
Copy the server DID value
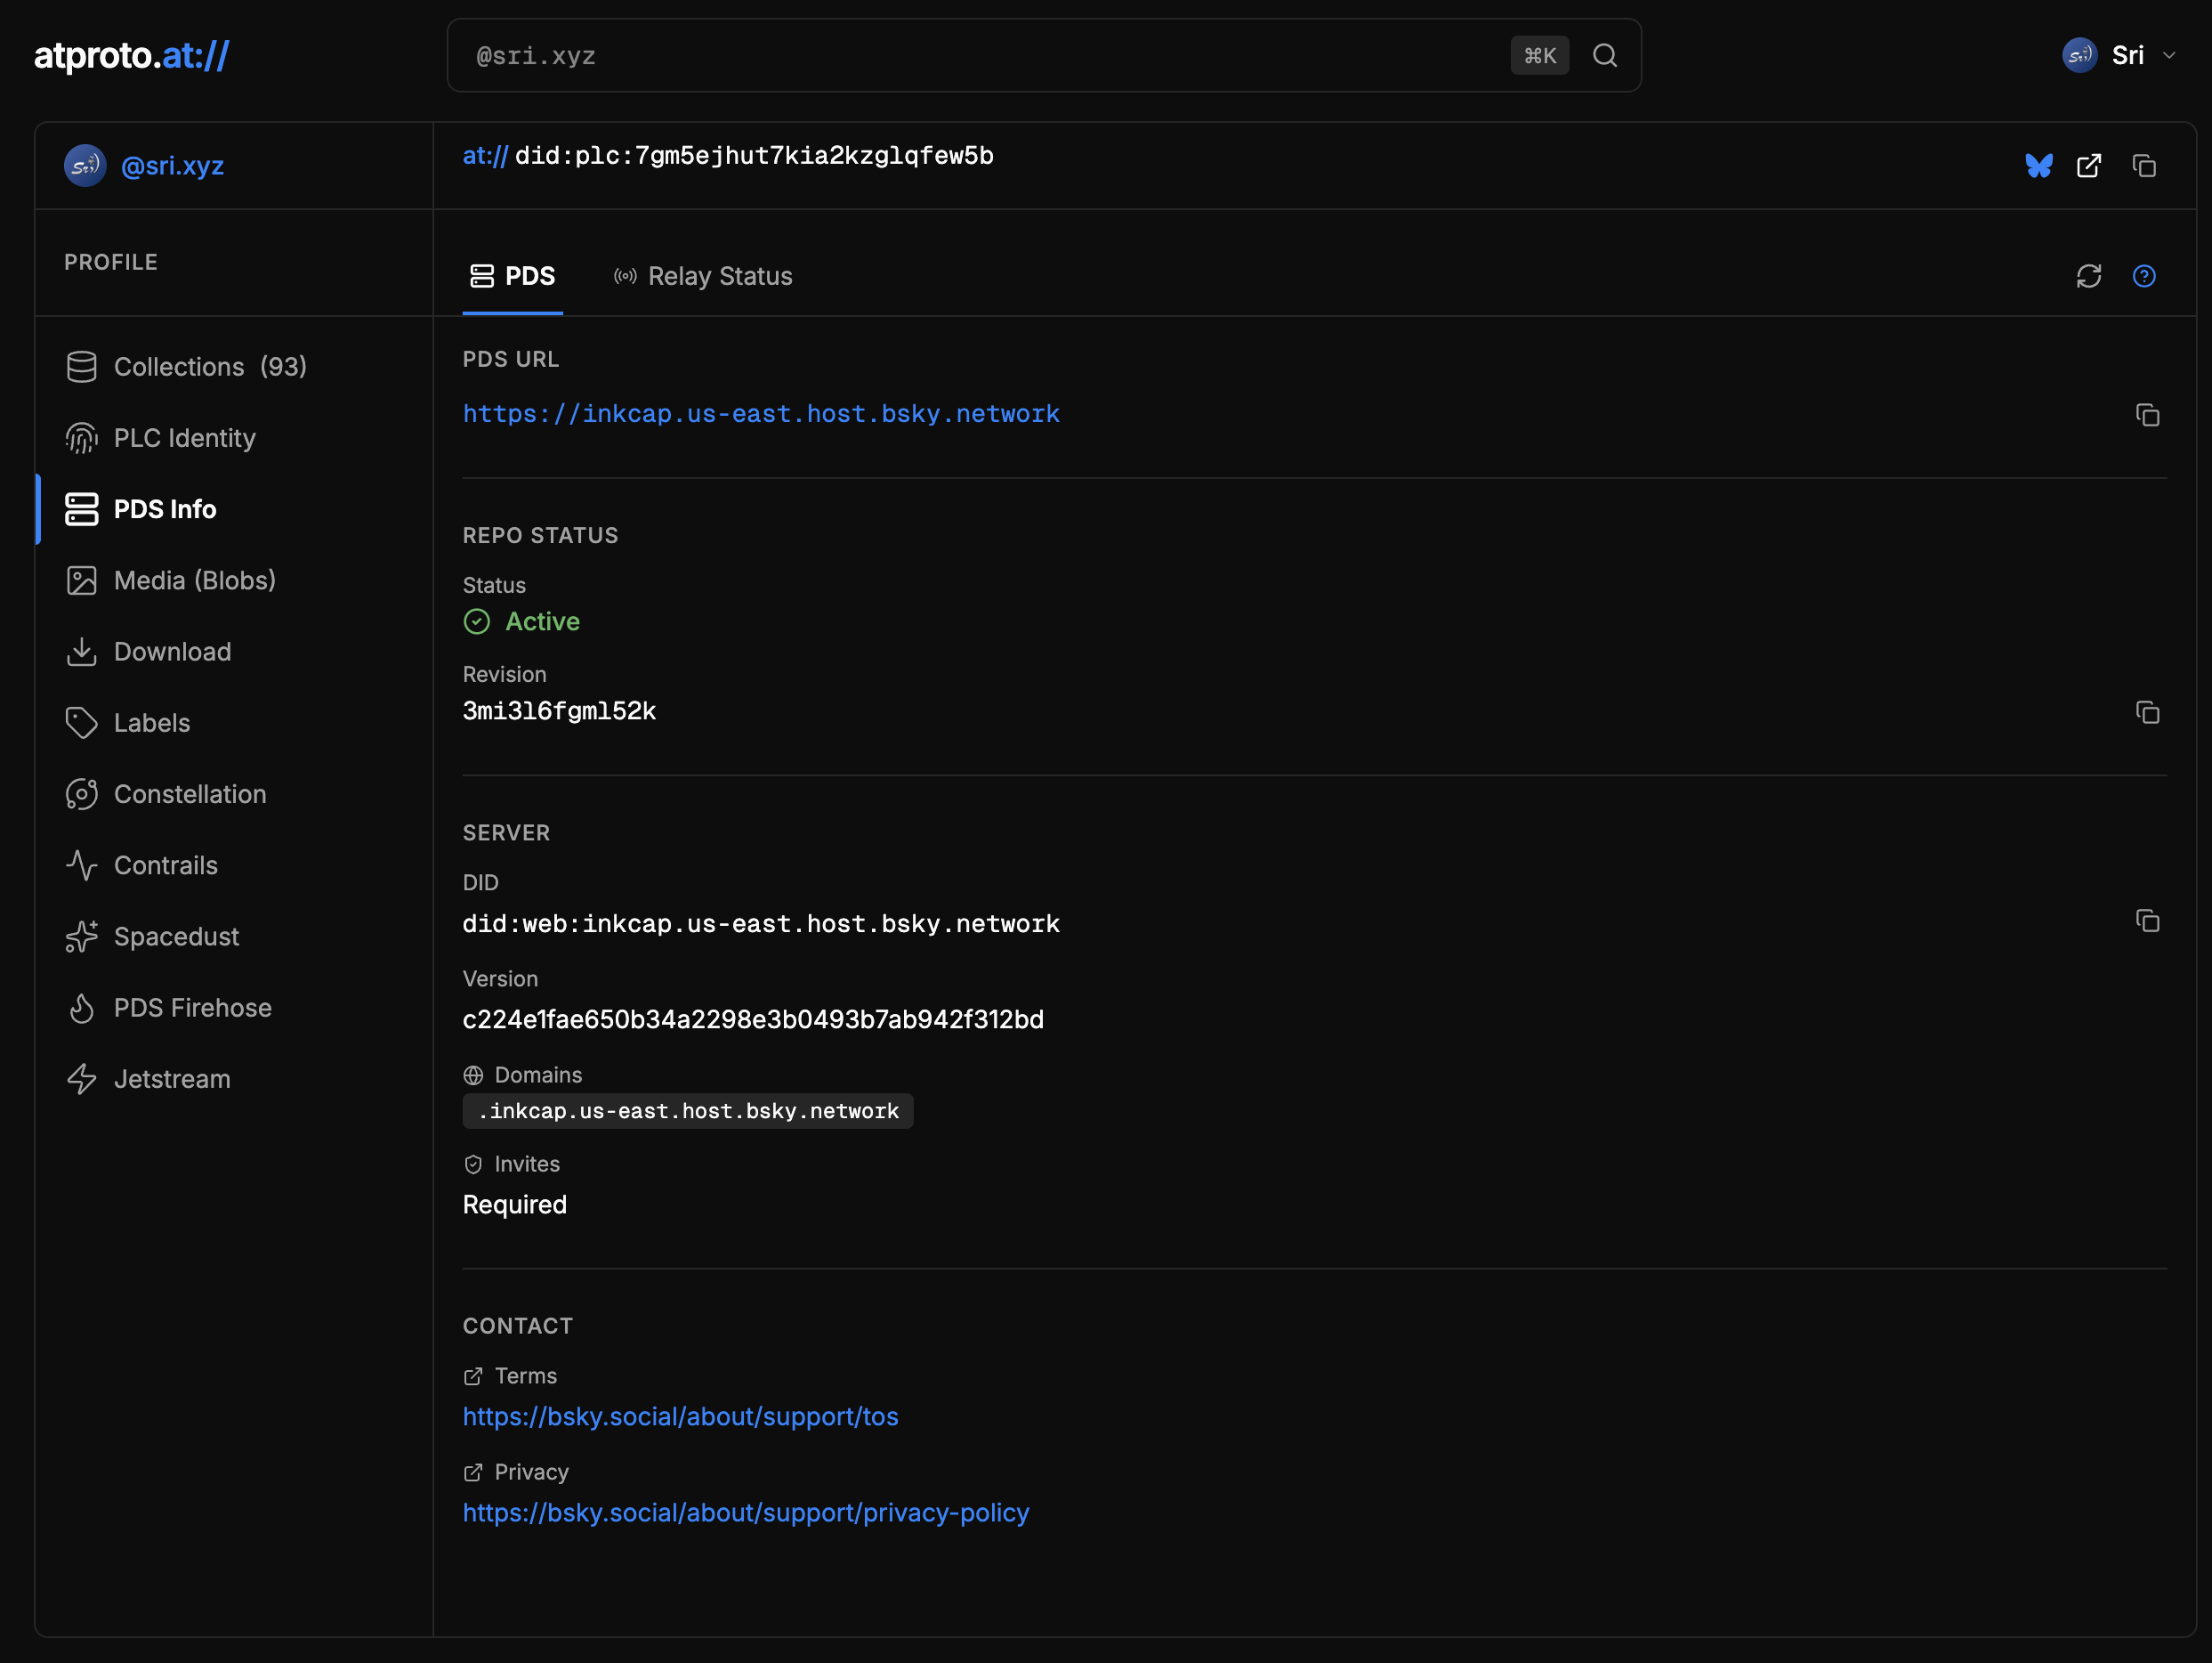(2147, 921)
